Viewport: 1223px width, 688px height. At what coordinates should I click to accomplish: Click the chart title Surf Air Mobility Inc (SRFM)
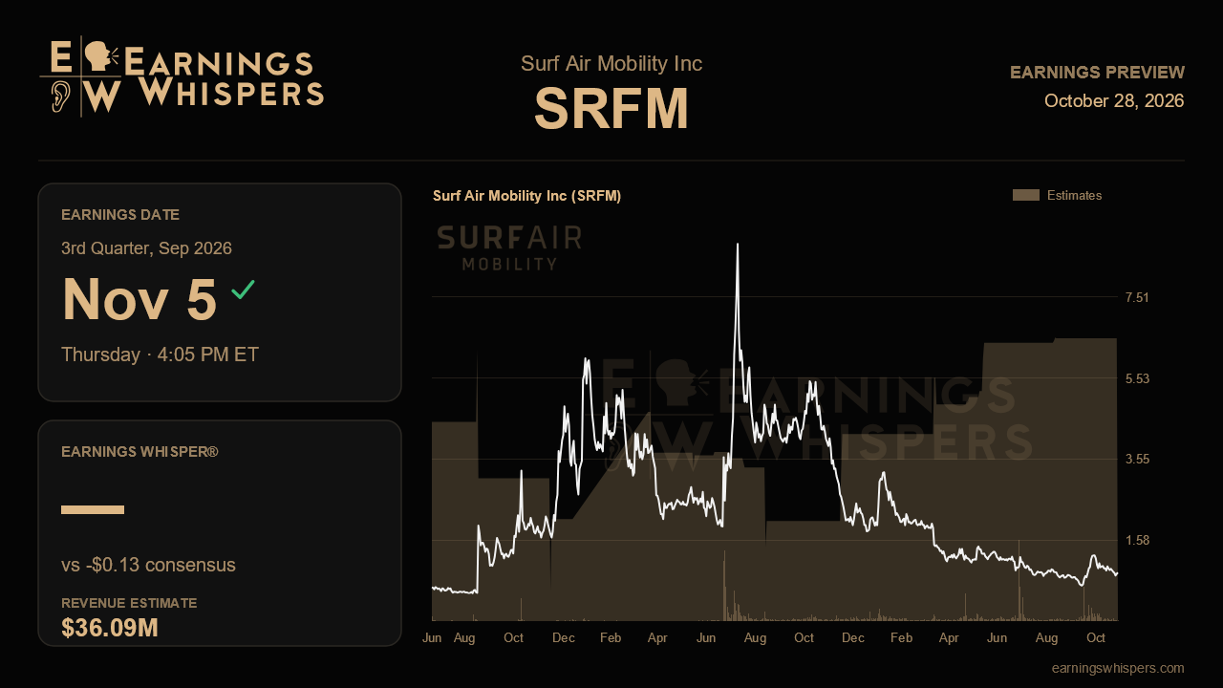(527, 196)
